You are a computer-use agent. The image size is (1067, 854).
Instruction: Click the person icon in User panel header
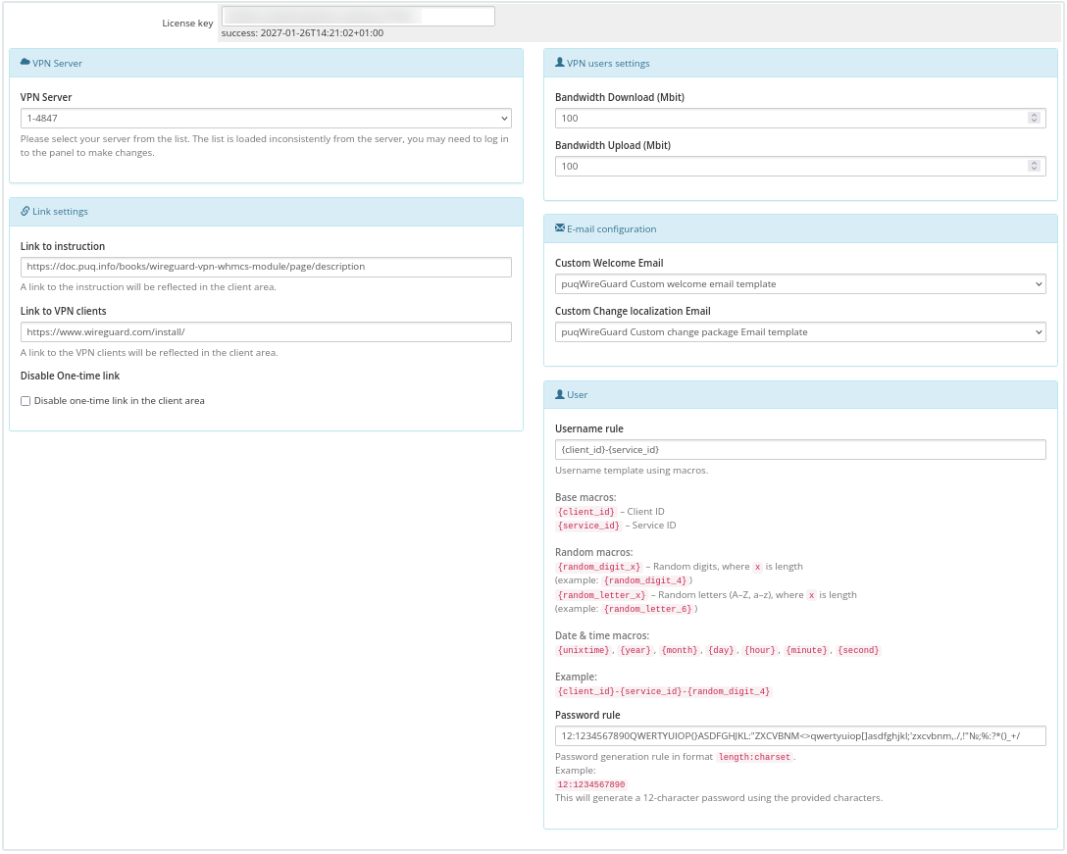click(559, 394)
